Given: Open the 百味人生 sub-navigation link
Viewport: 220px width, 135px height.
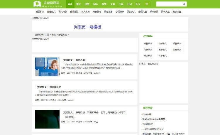Looking at the screenshot, I should click(165, 12).
